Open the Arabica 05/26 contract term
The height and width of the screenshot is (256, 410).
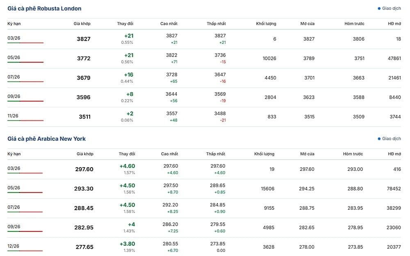[14, 188]
